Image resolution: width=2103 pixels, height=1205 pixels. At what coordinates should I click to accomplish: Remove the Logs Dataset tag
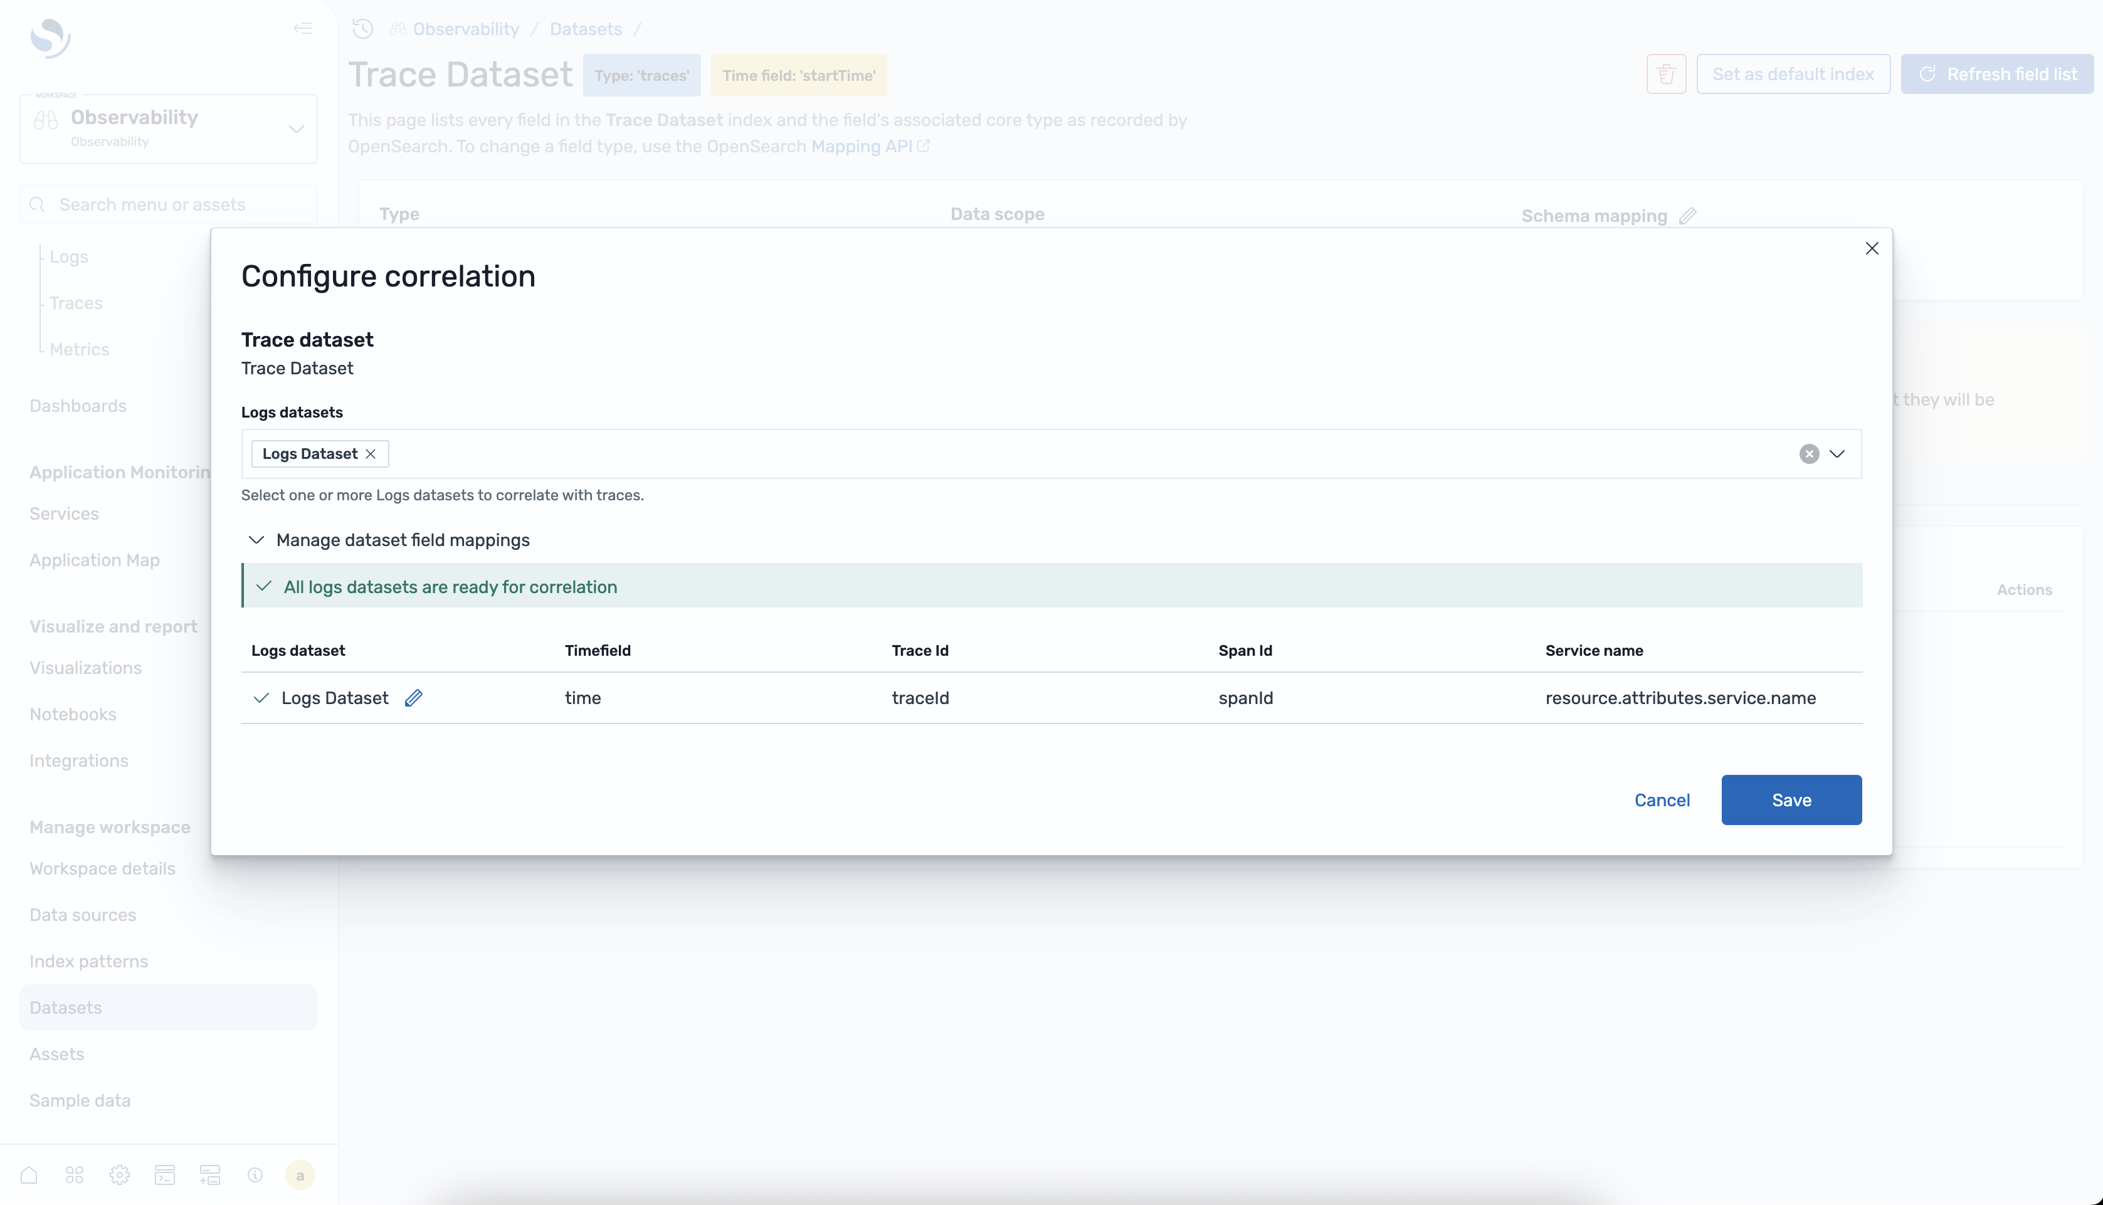coord(370,453)
